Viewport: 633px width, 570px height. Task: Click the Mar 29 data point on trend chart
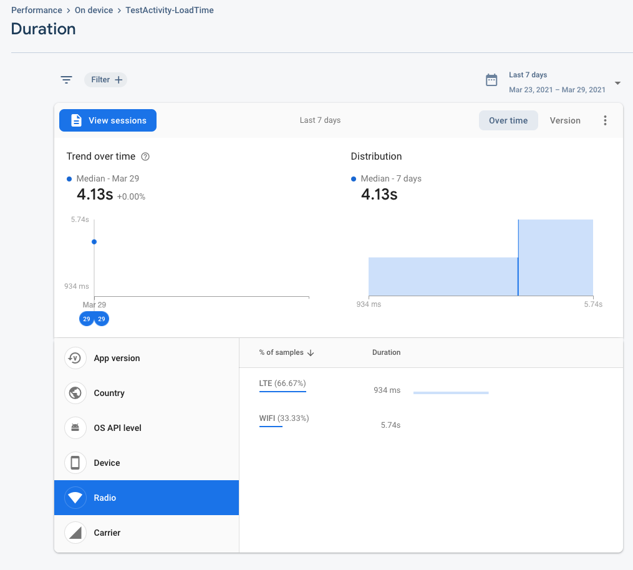94,241
